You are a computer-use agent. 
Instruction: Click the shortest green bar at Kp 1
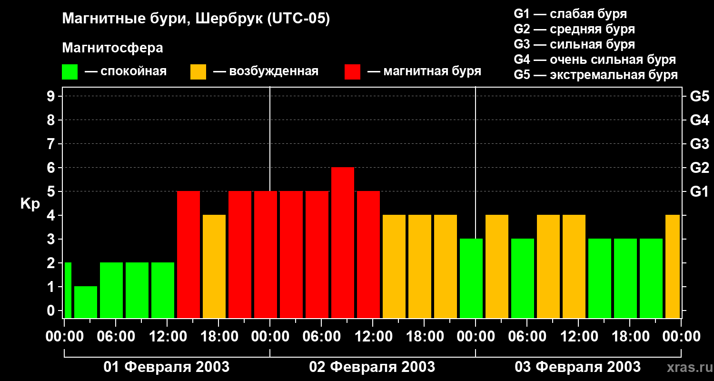(86, 302)
